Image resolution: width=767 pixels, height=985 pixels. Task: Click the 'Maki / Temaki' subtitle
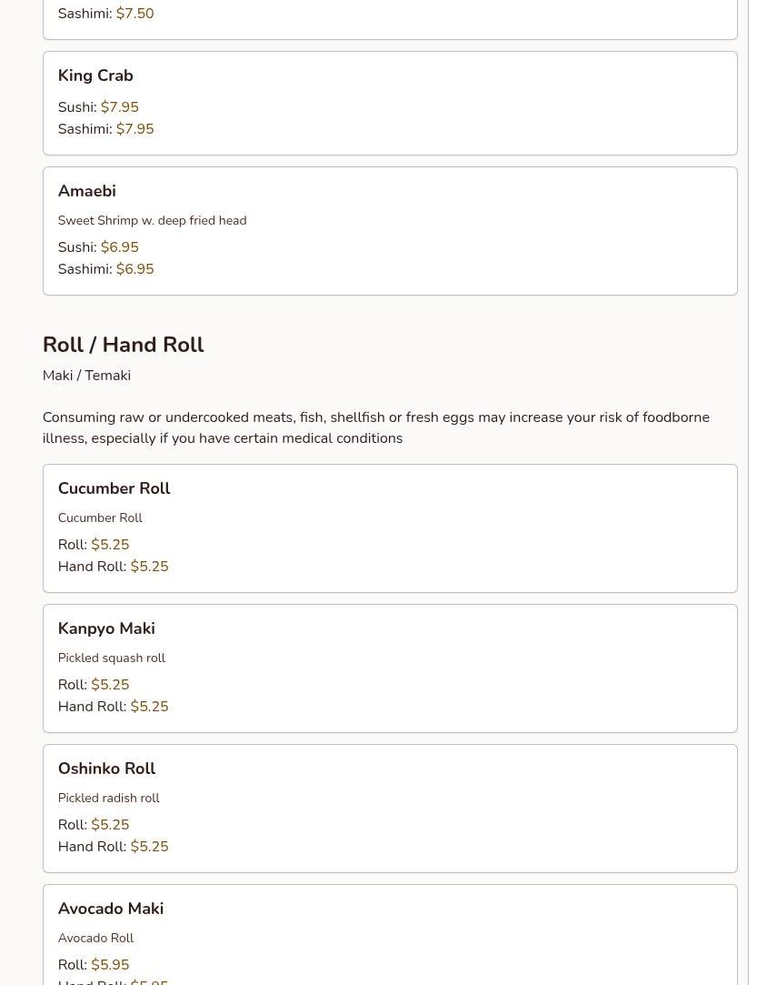[x=86, y=376]
